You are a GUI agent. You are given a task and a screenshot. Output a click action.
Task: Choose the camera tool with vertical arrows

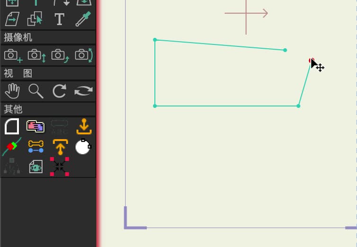click(x=36, y=55)
